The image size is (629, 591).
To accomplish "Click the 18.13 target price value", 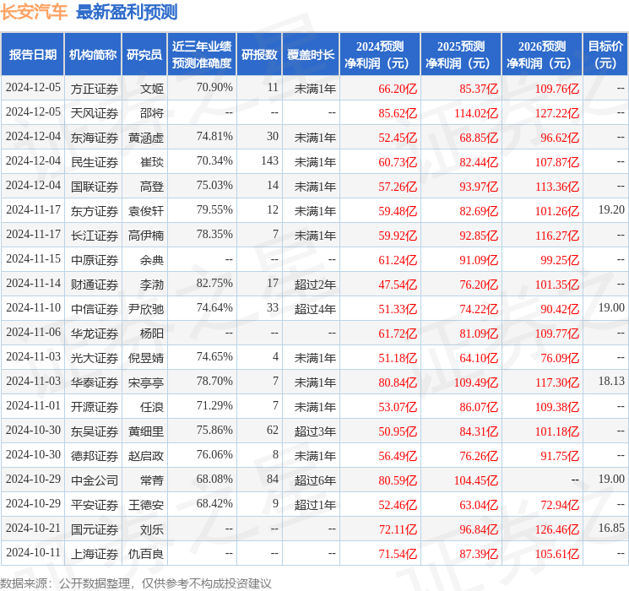I will (611, 381).
